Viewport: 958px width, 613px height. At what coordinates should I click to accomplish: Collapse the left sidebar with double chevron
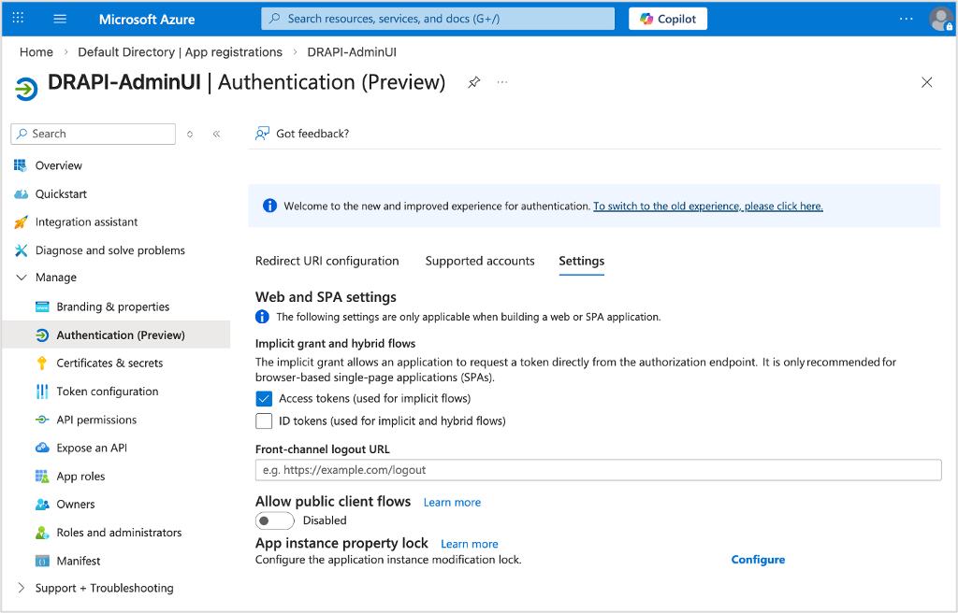point(215,134)
